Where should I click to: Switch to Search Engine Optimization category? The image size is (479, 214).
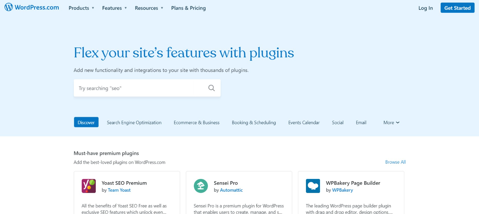[x=134, y=123]
